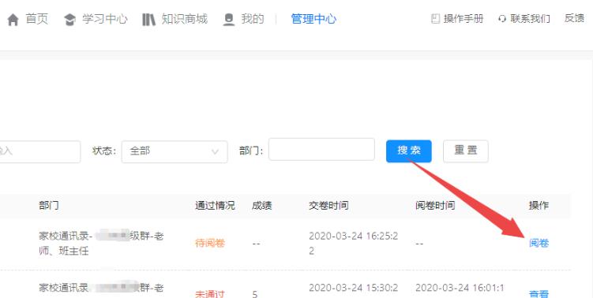This screenshot has height=298, width=593.
Task: Click the person icon beside 我的
Action: pos(229,19)
